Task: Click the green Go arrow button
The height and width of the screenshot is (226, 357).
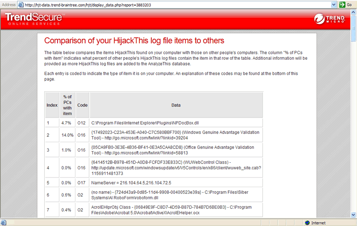Action: pos(343,4)
